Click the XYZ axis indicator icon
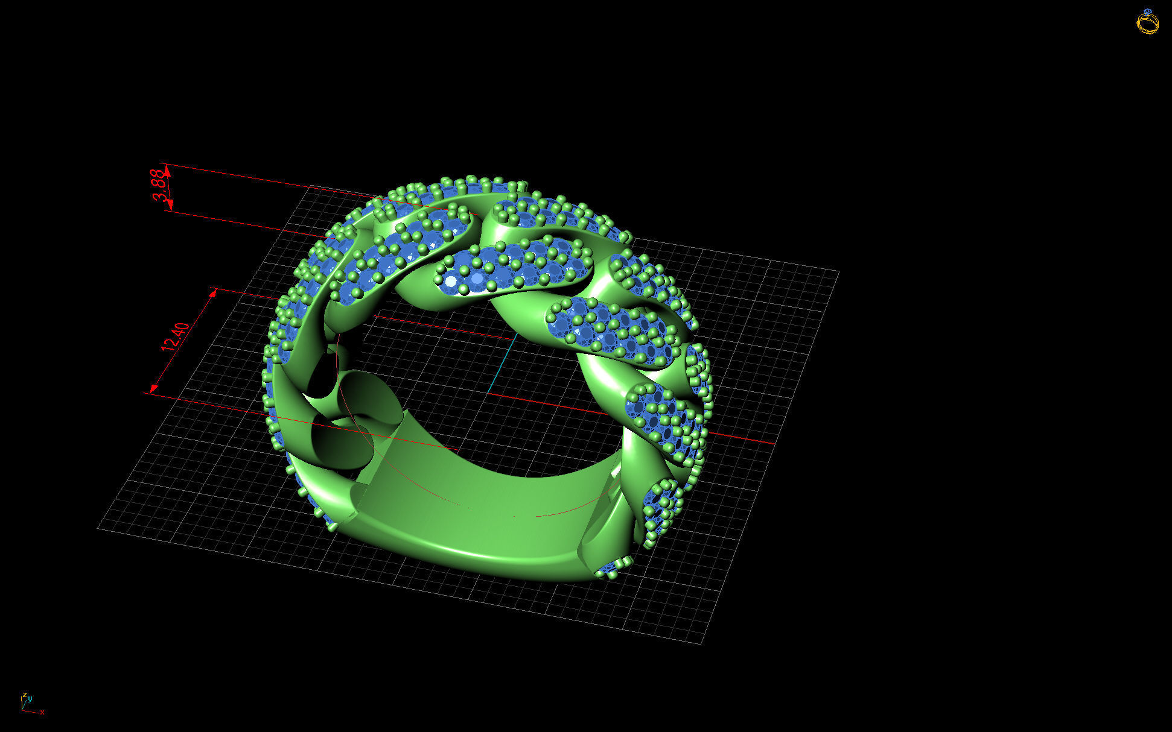The image size is (1172, 732). (x=32, y=703)
